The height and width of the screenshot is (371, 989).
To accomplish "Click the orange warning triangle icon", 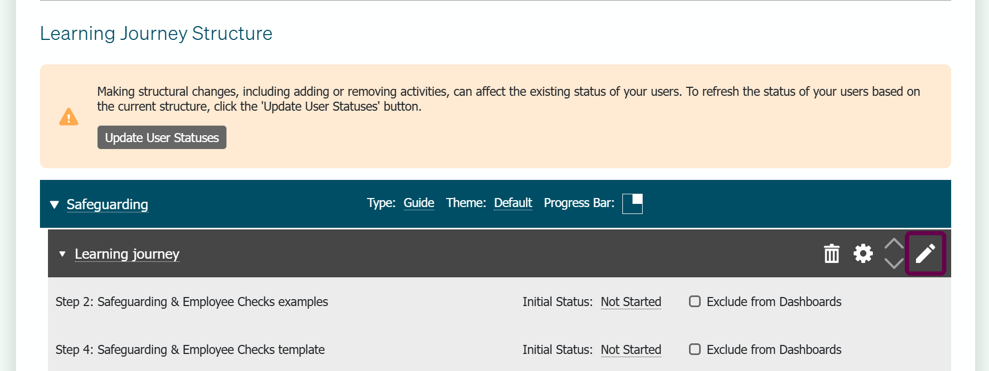I will 69,117.
